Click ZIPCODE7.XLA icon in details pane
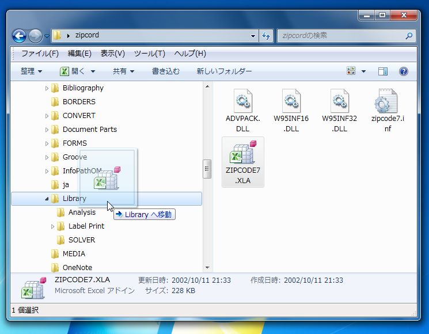 33,289
